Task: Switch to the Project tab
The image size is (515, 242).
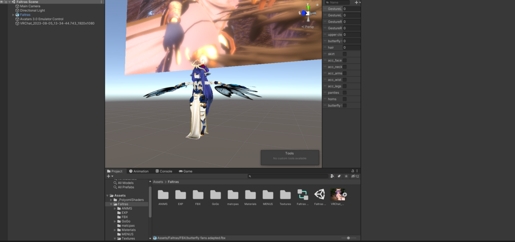Action: pos(115,171)
